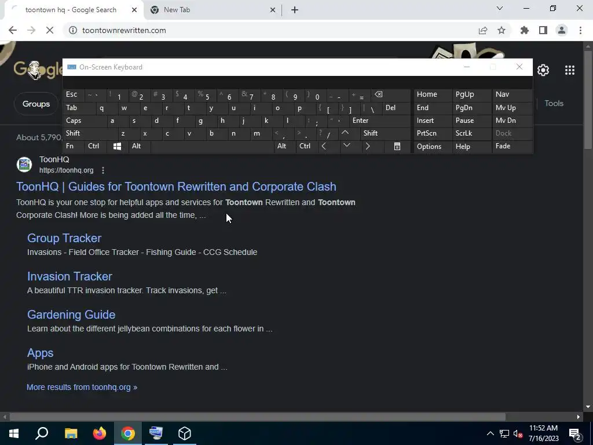Open File Explorer from the taskbar
593x445 pixels.
click(71, 433)
